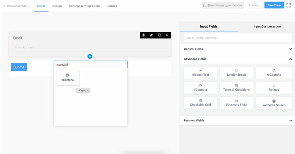
Task: Toggle fullscreen editor mode icon
Action: click(x=289, y=5)
